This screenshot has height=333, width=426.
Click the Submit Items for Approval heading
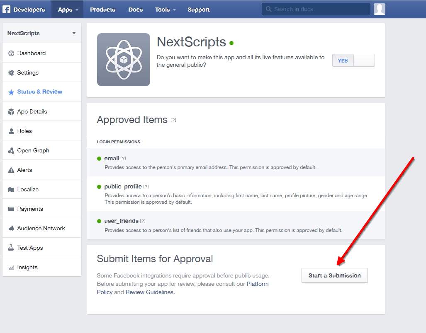pos(155,259)
